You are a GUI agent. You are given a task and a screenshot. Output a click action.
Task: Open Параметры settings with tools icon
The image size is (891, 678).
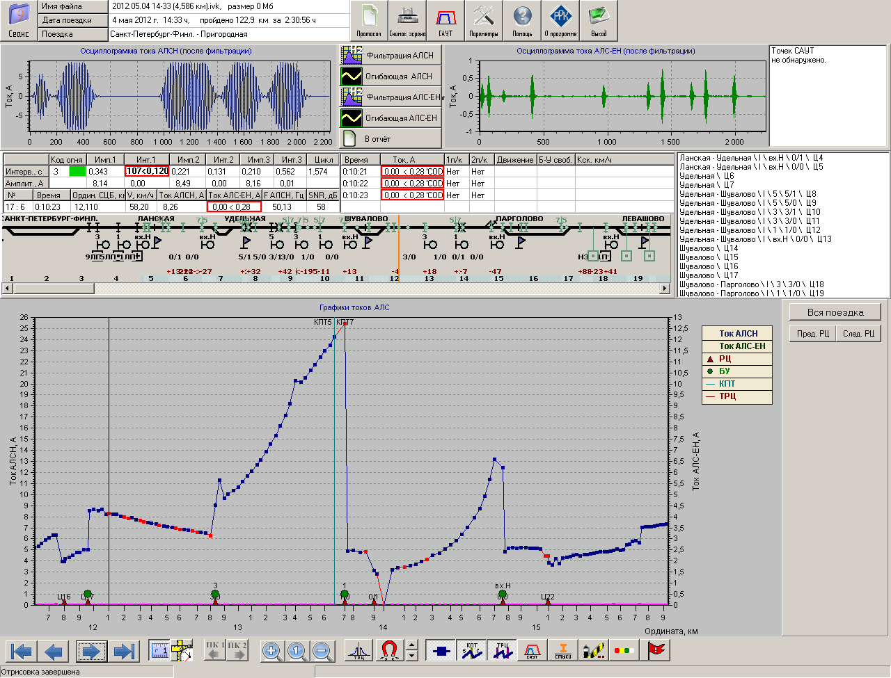tap(483, 21)
